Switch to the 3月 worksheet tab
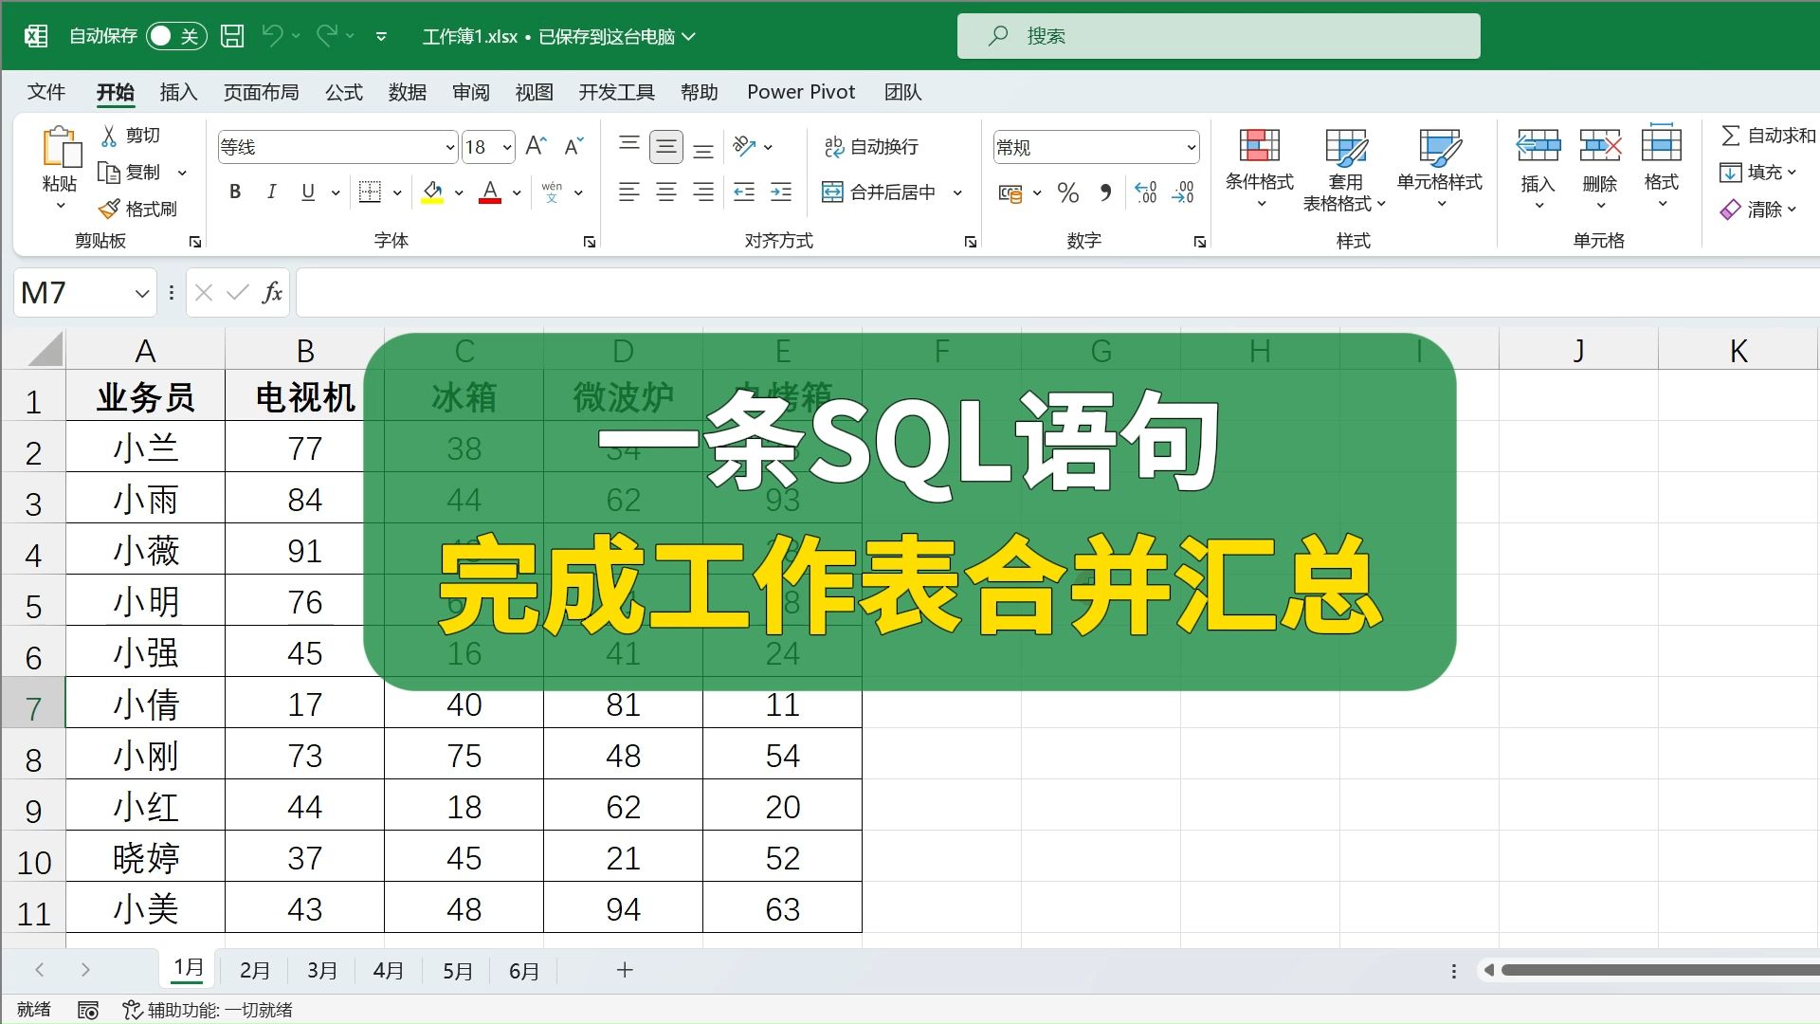This screenshot has height=1024, width=1820. [x=321, y=971]
